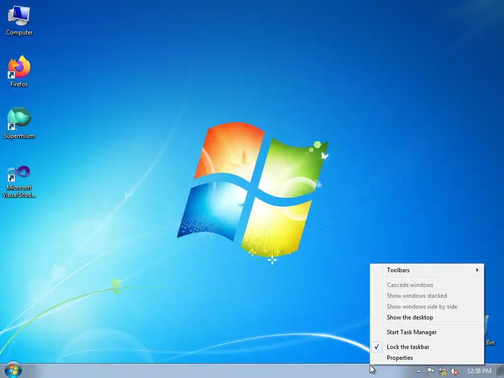The width and height of the screenshot is (504, 378).
Task: Expand the Toolbars submenu
Action: [427, 270]
